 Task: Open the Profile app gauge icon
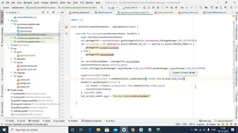click(x=167, y=7)
